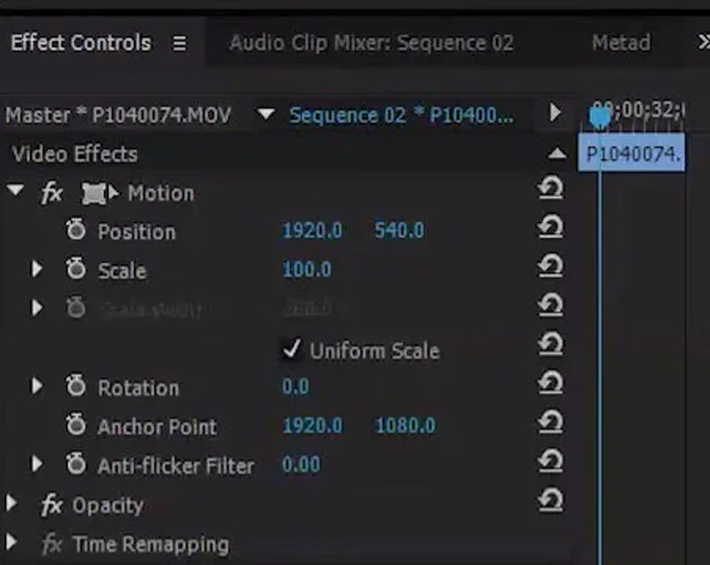Toggle the Opacity fx effect on/off
Image resolution: width=710 pixels, height=565 pixels.
pos(51,505)
